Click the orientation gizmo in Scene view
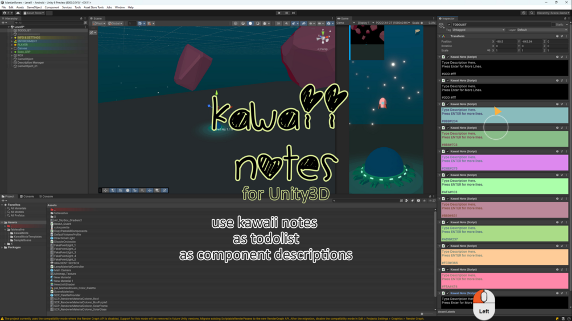This screenshot has width=572, height=321. 323,37
